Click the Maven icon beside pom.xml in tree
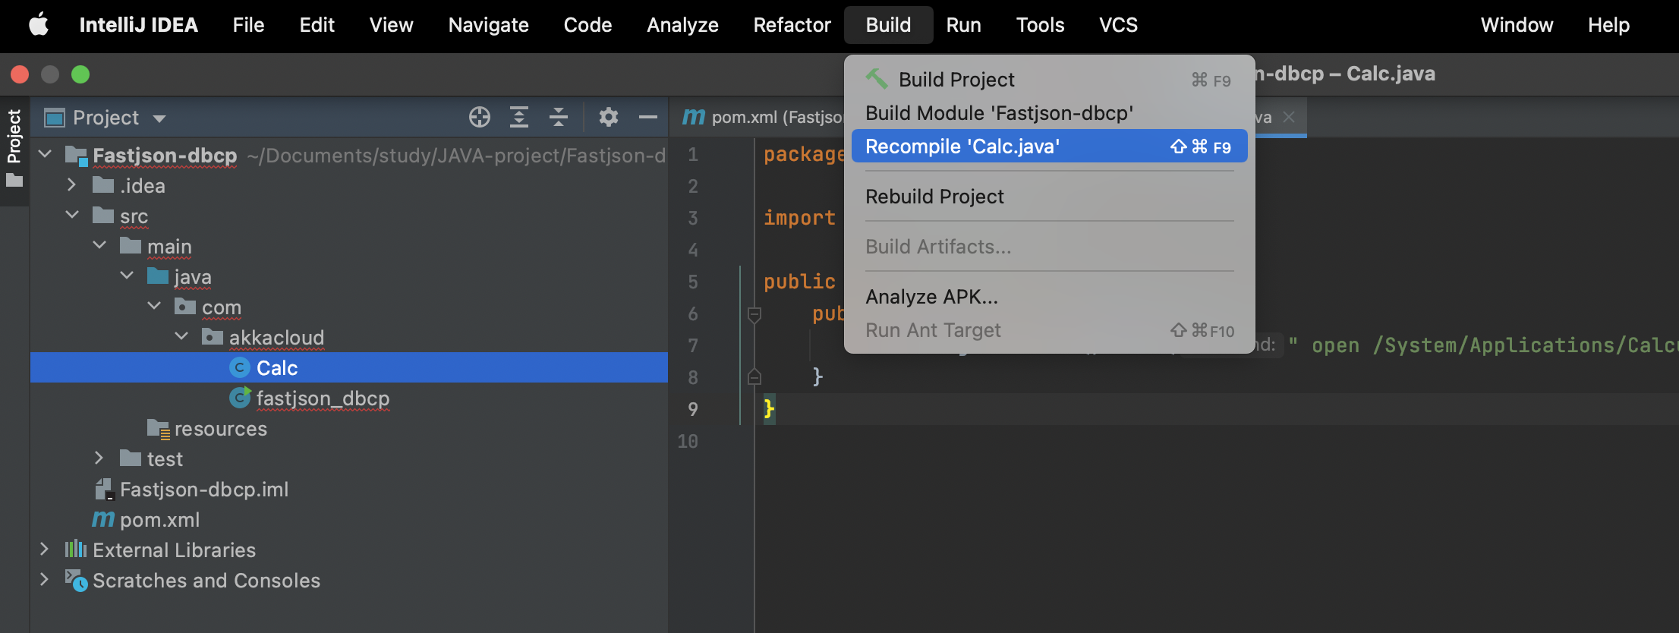The height and width of the screenshot is (633, 1679). [103, 519]
